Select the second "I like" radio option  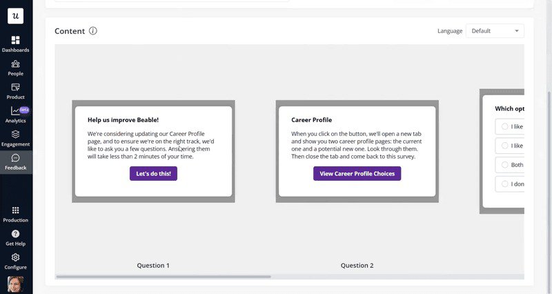point(505,146)
